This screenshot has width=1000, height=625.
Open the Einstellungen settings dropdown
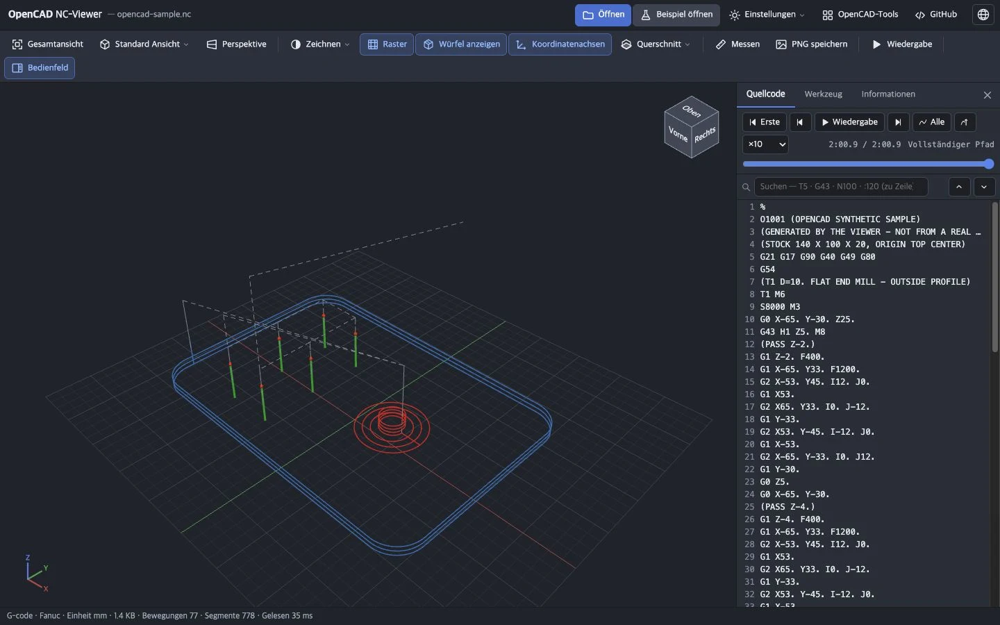767,15
